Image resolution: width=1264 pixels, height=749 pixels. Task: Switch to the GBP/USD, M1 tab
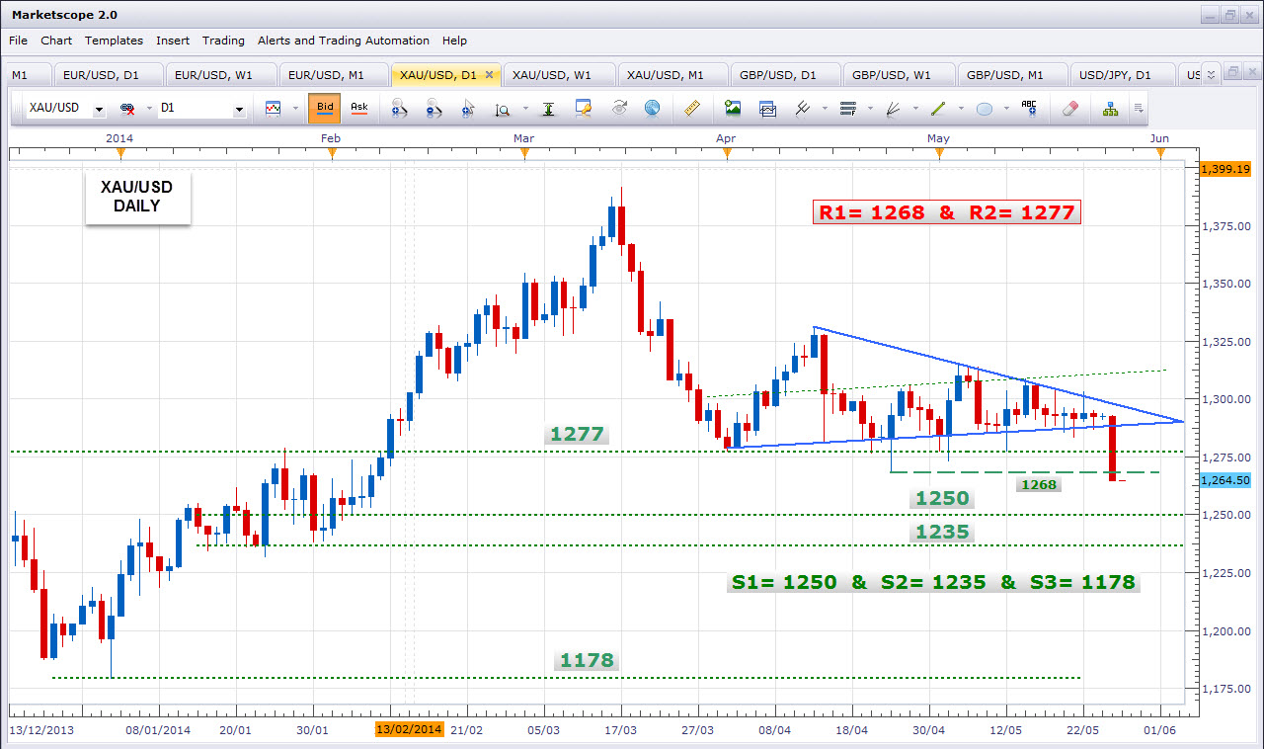(1013, 75)
